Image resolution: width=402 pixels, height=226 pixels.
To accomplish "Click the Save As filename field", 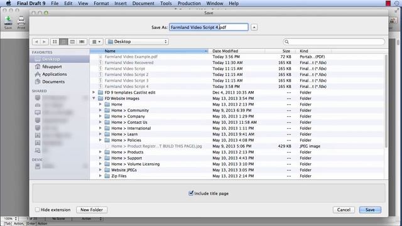I will tap(209, 27).
